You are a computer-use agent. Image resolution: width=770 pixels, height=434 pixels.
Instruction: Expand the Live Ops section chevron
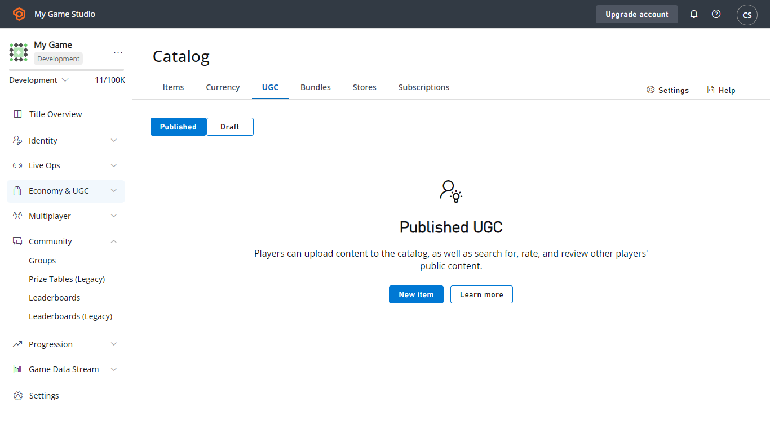[114, 165]
